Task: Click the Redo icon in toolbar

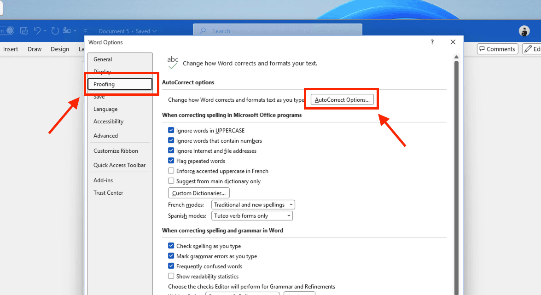Action: (x=55, y=31)
